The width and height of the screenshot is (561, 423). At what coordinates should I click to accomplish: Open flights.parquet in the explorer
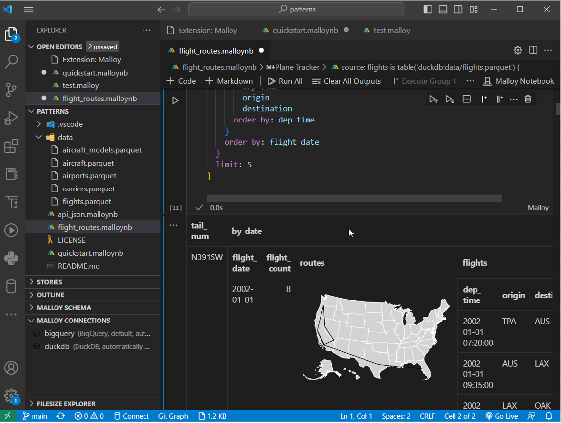click(86, 202)
